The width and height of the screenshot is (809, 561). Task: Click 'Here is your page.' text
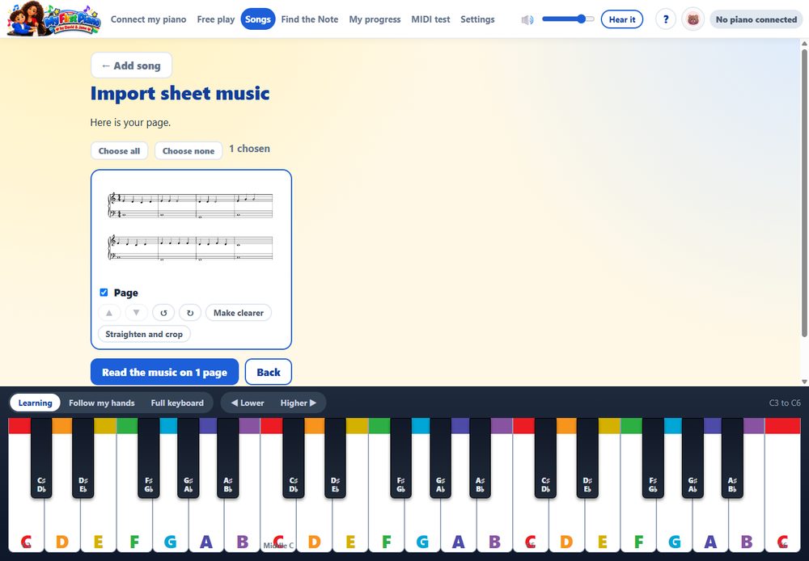click(x=130, y=122)
